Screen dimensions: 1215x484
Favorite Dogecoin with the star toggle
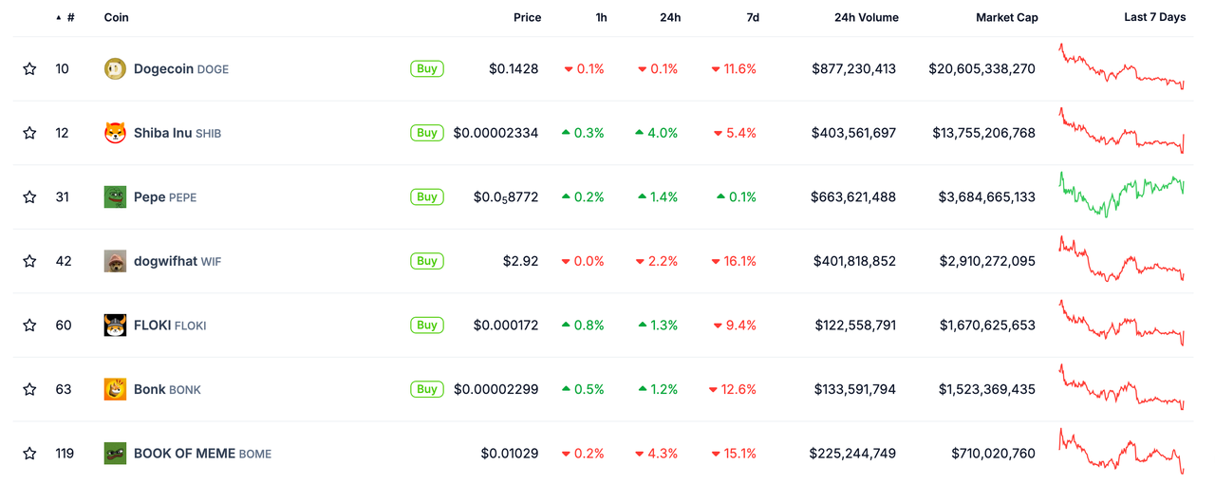tap(29, 68)
